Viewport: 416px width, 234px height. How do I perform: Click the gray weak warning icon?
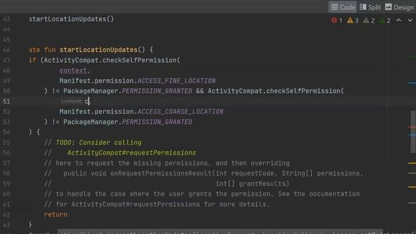coord(366,20)
